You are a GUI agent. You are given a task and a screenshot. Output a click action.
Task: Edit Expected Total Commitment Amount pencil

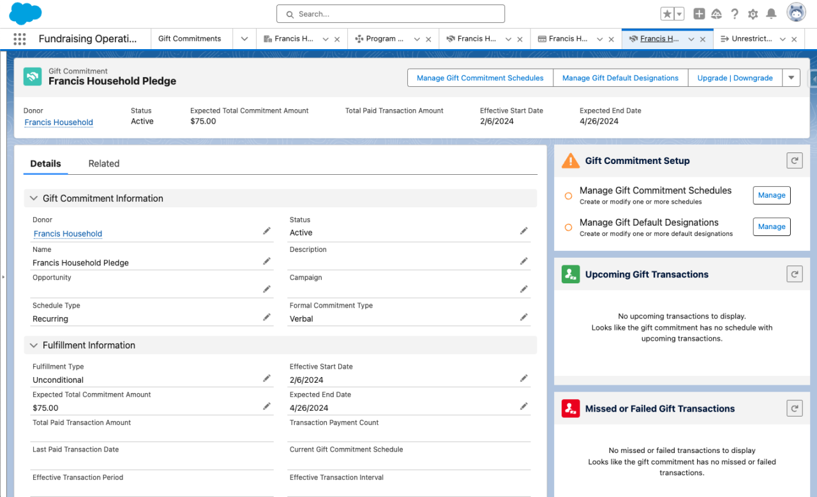267,406
